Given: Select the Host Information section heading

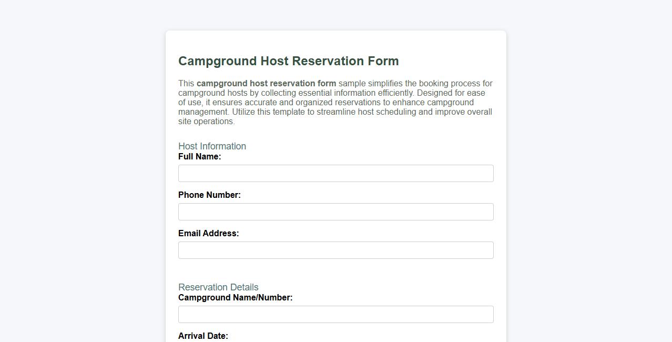Looking at the screenshot, I should pyautogui.click(x=212, y=146).
